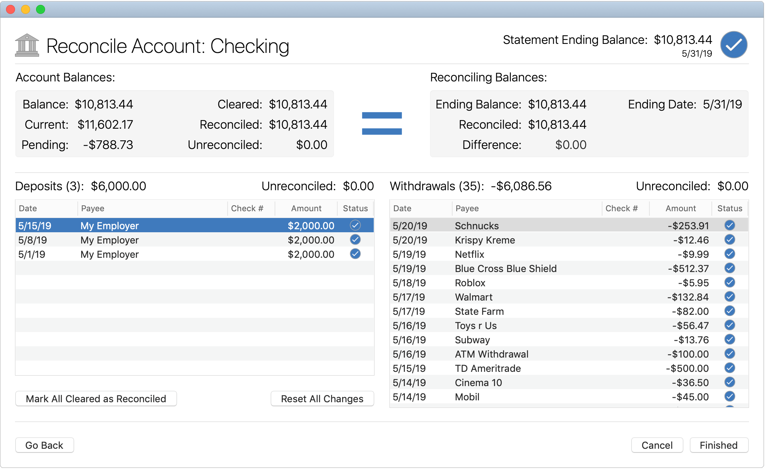Click the bank building account icon
This screenshot has height=469, width=770.
[27, 45]
